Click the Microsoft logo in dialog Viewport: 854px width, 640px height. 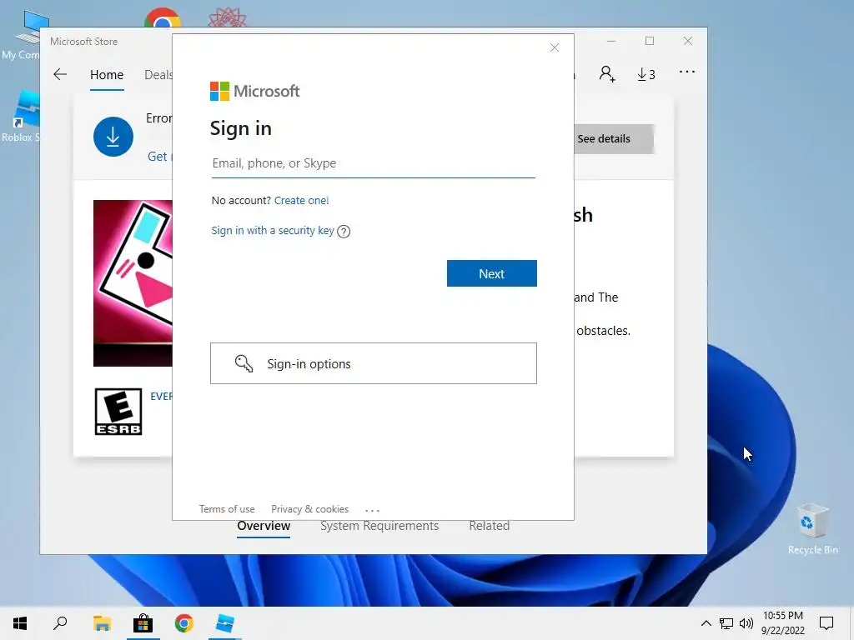(x=254, y=91)
